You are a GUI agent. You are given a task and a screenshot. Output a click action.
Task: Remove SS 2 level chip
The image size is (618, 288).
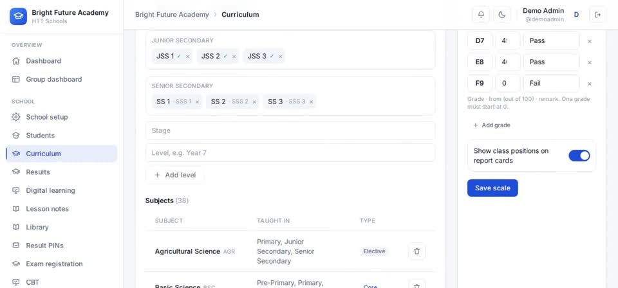254,102
